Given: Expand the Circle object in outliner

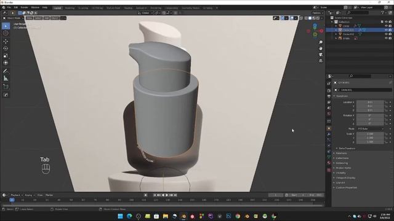Looking at the screenshot, I should click(336, 26).
